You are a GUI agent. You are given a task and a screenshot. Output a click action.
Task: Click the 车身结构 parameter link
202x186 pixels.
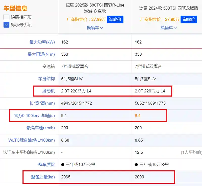click(x=46, y=79)
